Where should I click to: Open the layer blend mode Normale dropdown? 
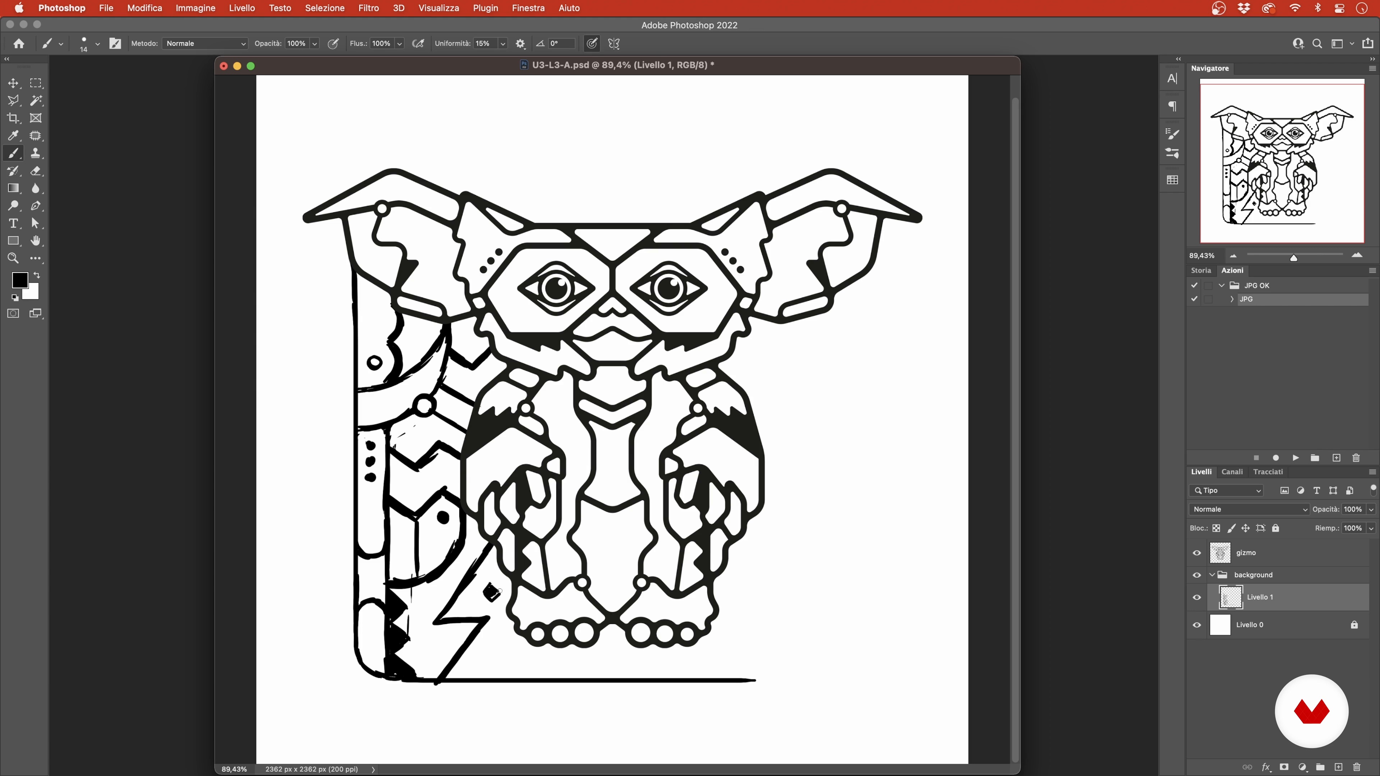point(1249,509)
